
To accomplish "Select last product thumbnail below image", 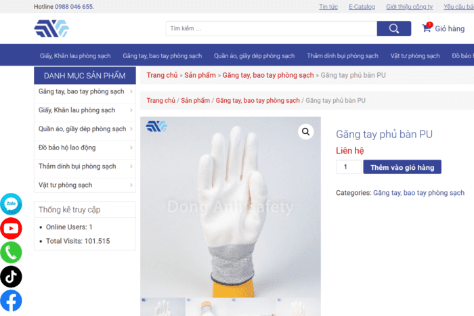I will [x=298, y=307].
